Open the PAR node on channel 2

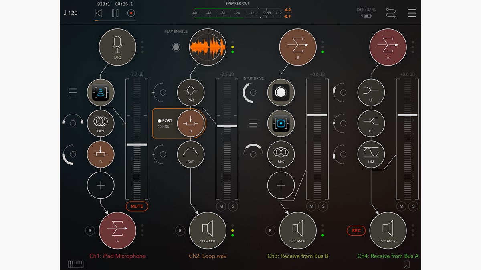click(191, 92)
